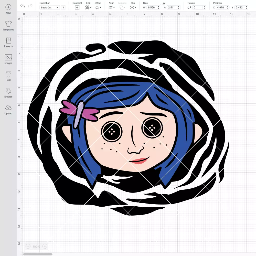
Task: Zoom in with the plus button
Action: coord(45,246)
